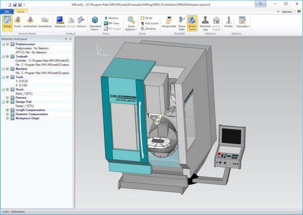Image resolution: width=303 pixels, height=215 pixels.
Task: Open the Standard Views dropdown
Action: 95,23
